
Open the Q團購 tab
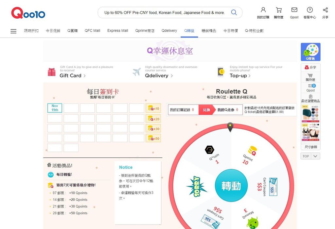(x=72, y=31)
